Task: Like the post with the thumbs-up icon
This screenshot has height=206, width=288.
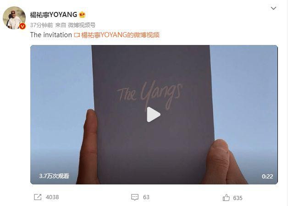Action: point(226,198)
